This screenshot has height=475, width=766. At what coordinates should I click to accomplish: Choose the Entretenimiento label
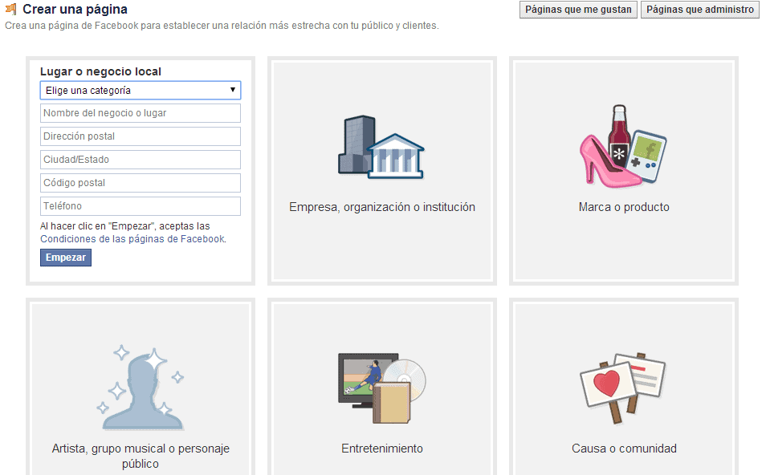tap(382, 449)
